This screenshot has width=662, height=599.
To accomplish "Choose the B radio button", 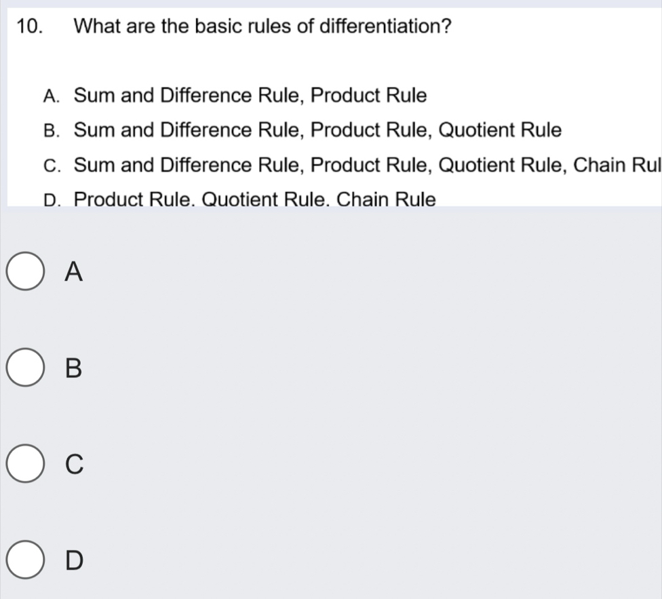I will [x=26, y=369].
